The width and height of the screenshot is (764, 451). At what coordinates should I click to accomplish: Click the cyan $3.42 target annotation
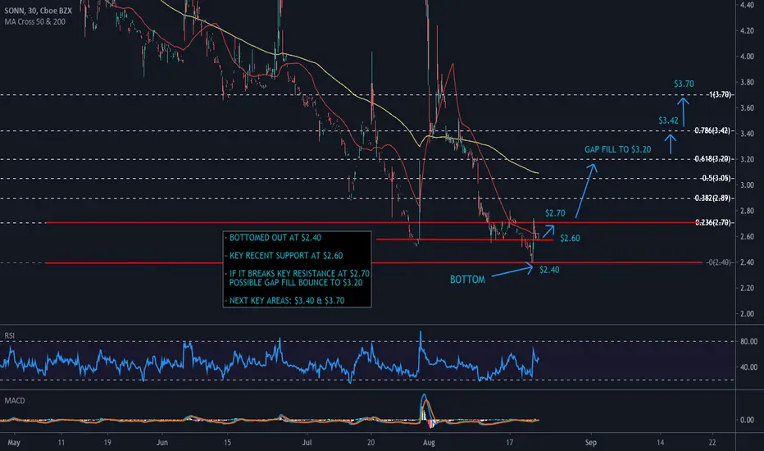[668, 120]
